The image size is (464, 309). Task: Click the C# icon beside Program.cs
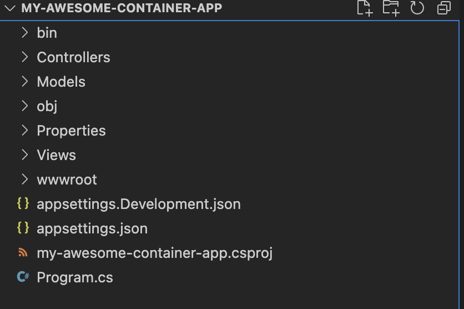[x=23, y=277]
